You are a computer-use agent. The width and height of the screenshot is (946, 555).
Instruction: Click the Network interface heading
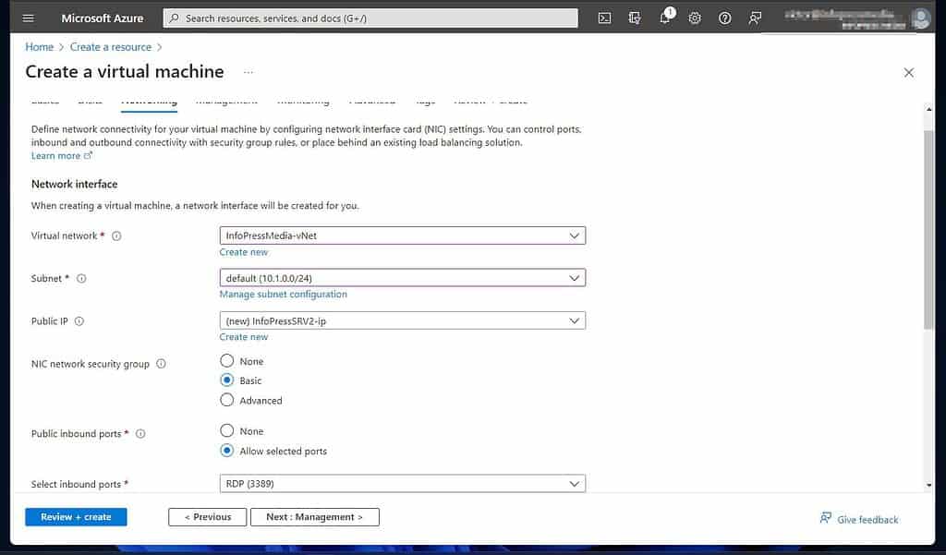tap(74, 184)
